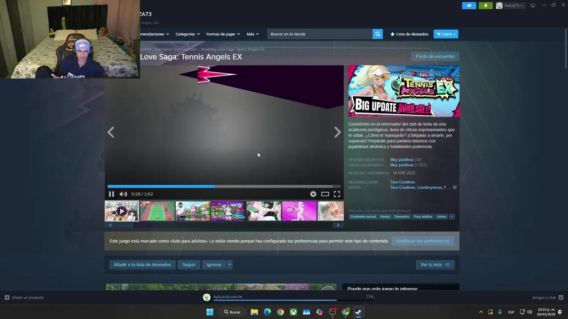This screenshot has width=568, height=319.
Task: Follow the Franquicia Tora Creatives breadcrumb
Action: click(176, 49)
